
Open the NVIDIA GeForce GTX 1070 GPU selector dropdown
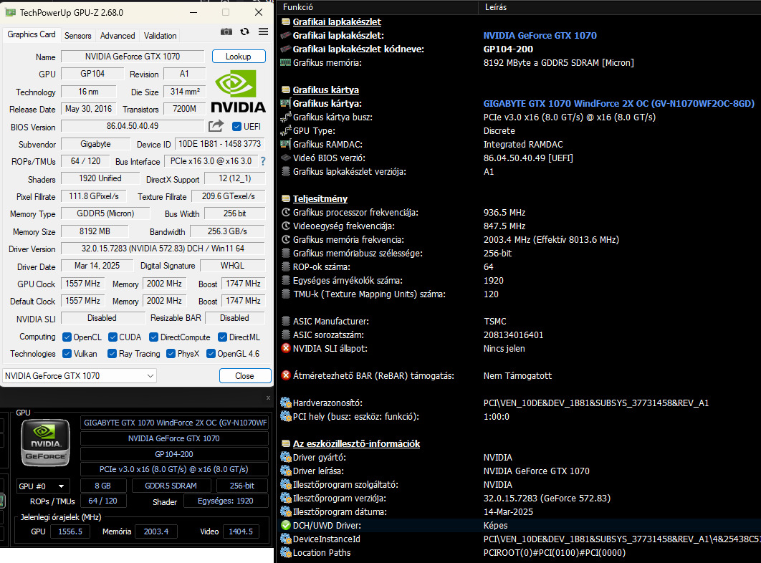point(79,375)
